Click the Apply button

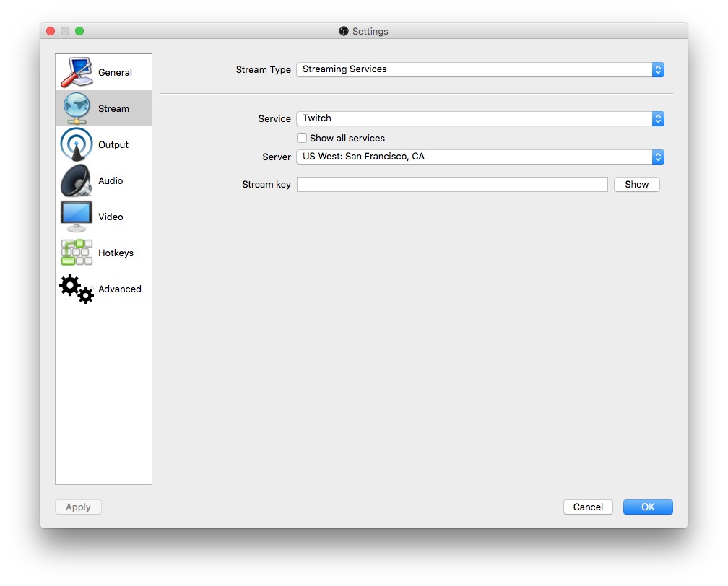[x=78, y=507]
